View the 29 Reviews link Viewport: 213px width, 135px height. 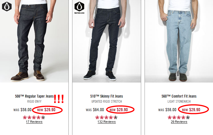click(179, 122)
